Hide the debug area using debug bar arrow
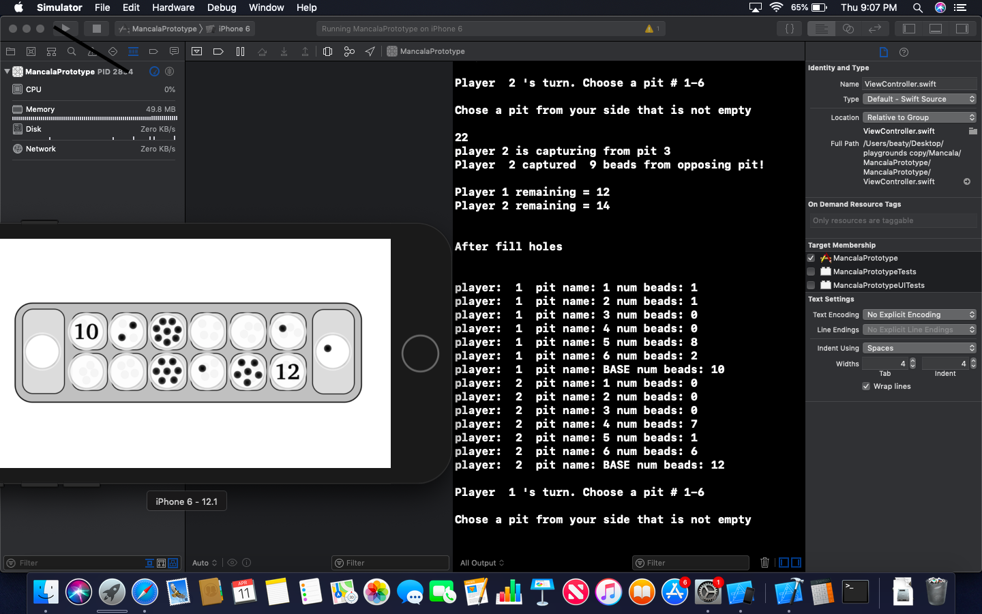This screenshot has height=614, width=982. tap(196, 51)
